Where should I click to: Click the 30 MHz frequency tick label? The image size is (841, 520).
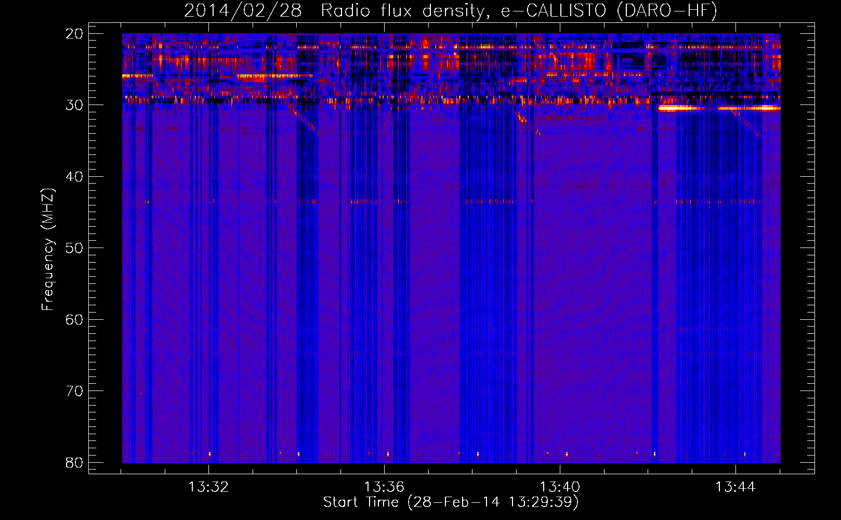(x=74, y=105)
